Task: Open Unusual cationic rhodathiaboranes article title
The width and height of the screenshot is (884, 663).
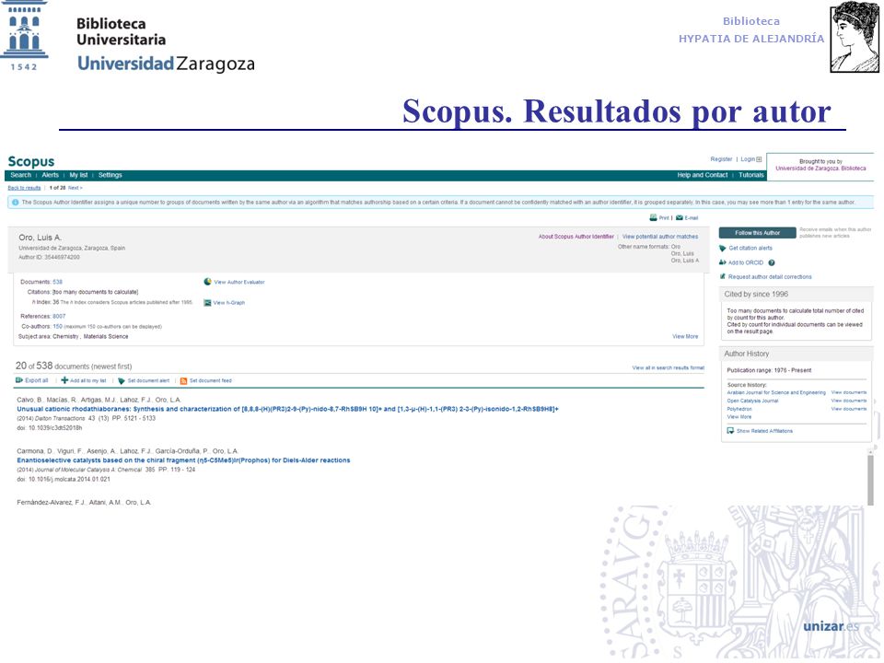Action: pos(287,409)
